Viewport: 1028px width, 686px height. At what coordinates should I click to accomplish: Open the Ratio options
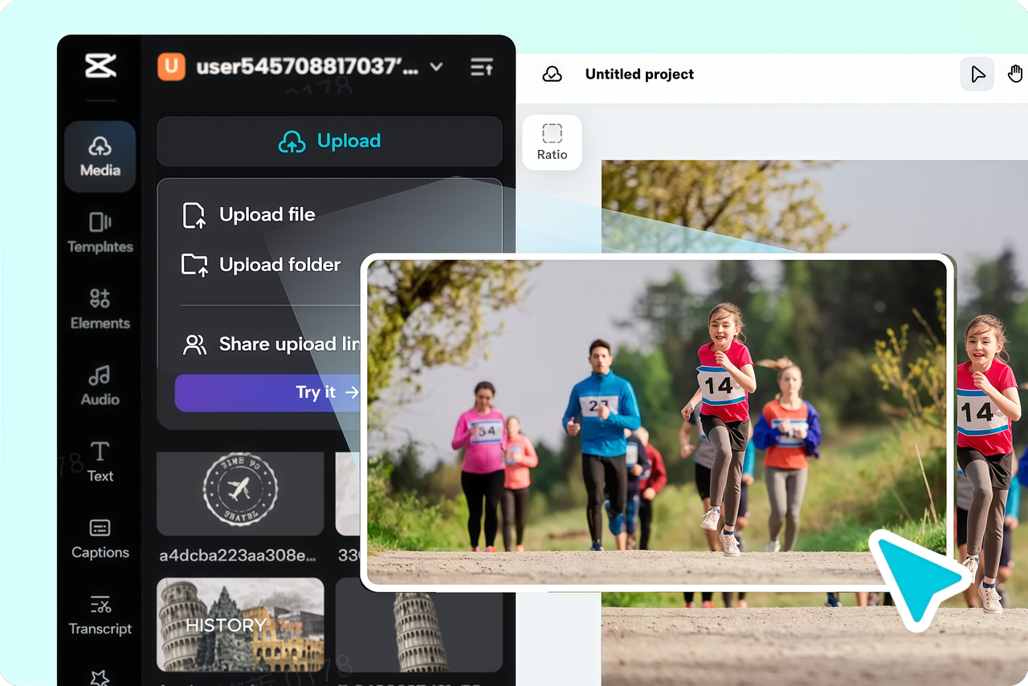coord(552,142)
